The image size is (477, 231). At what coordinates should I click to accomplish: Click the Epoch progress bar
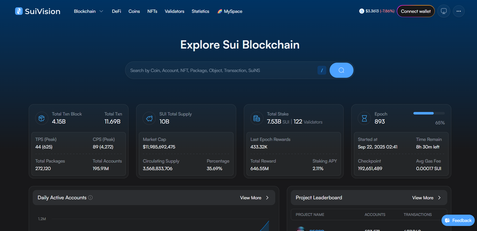click(x=429, y=113)
